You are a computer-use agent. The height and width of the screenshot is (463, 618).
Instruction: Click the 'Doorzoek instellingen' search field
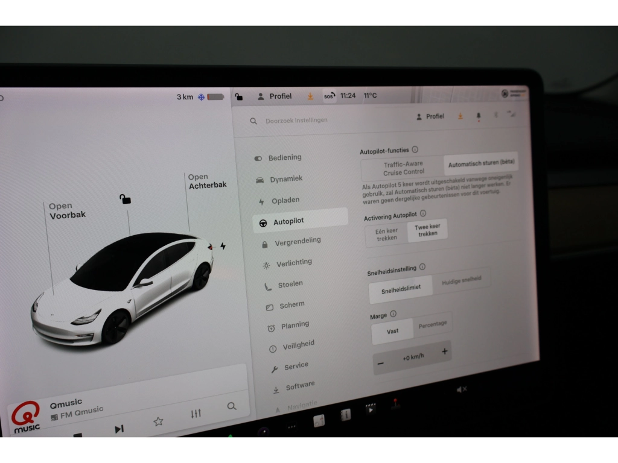click(x=296, y=121)
